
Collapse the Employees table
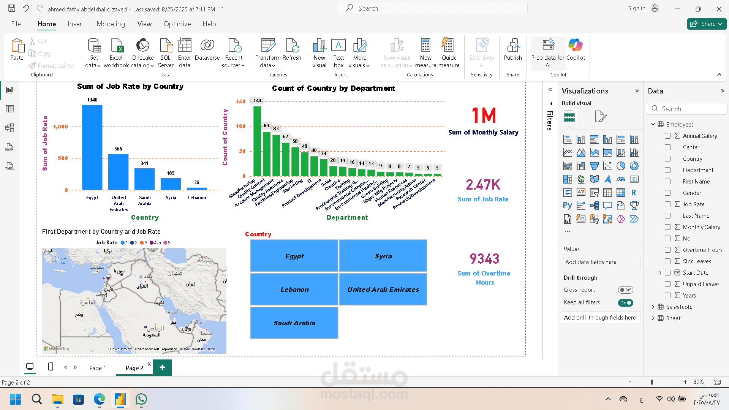(653, 124)
